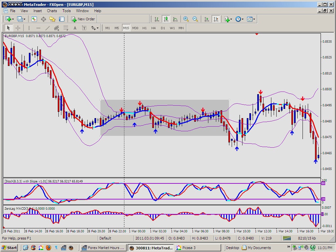This screenshot has height=252, width=336.
Task: Launch Firefox from quick launch
Action: (49, 248)
